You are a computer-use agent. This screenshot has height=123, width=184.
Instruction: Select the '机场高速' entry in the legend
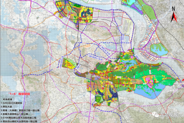point(7,99)
